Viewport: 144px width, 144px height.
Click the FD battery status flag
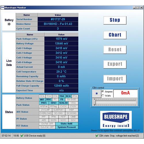(62, 100)
